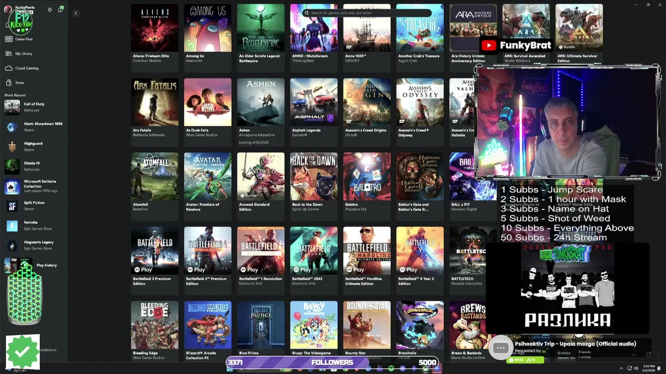666x374 pixels.
Task: Open the taskbar clock showing 6:53 PM
Action: (x=649, y=368)
